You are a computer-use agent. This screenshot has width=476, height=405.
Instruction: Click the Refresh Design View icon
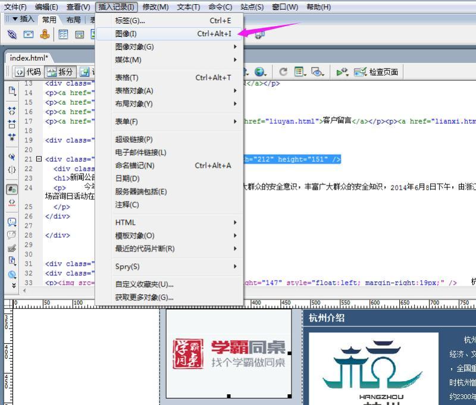(x=283, y=72)
